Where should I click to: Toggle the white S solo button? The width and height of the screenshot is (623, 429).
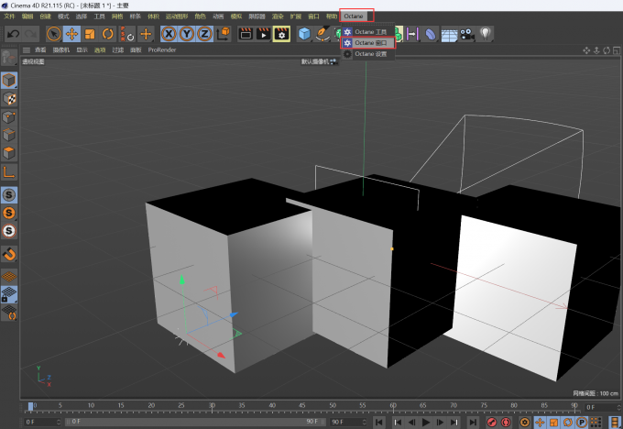click(9, 231)
